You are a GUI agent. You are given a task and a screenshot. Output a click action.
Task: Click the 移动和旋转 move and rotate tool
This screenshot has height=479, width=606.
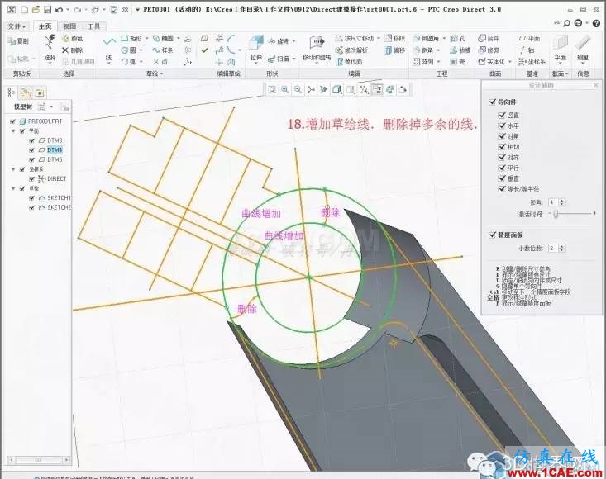[x=317, y=49]
